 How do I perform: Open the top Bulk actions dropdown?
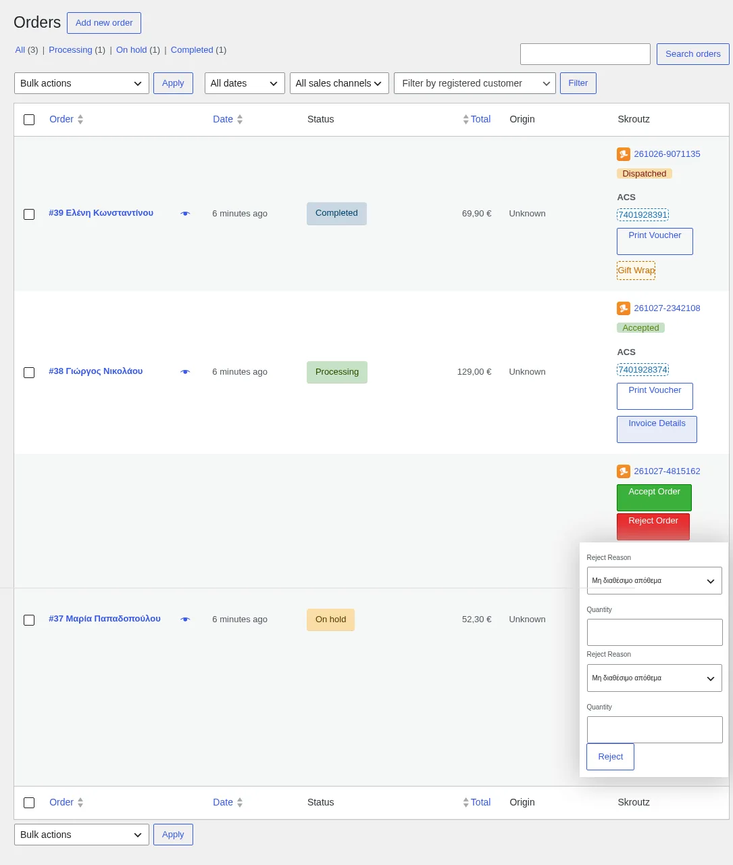[82, 83]
